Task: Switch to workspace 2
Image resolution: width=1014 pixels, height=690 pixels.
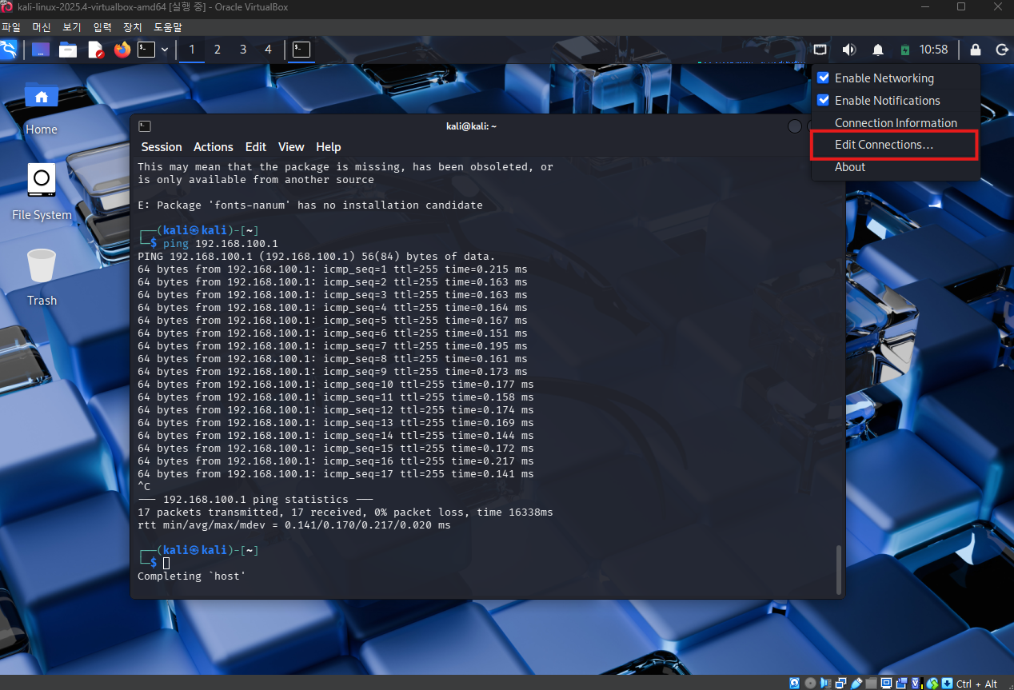Action: (x=217, y=50)
